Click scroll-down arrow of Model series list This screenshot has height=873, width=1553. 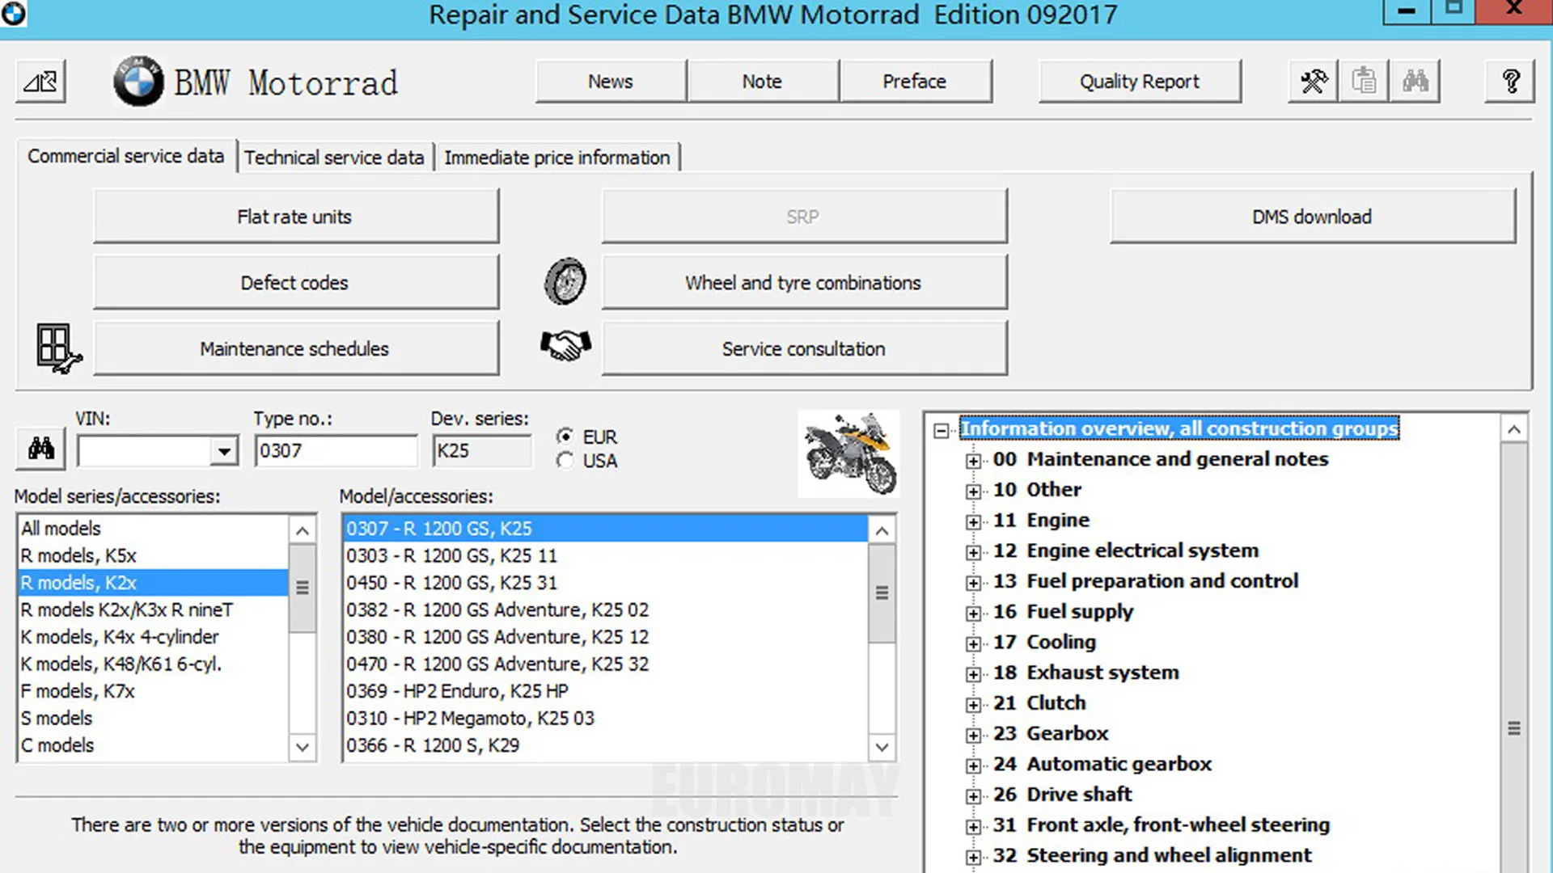pyautogui.click(x=302, y=747)
